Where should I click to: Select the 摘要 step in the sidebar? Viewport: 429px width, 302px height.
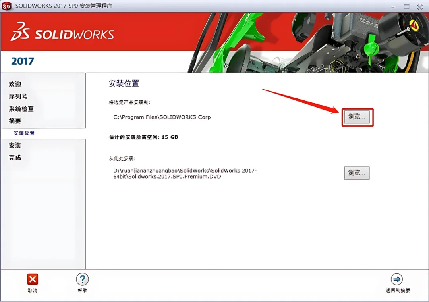coord(15,121)
